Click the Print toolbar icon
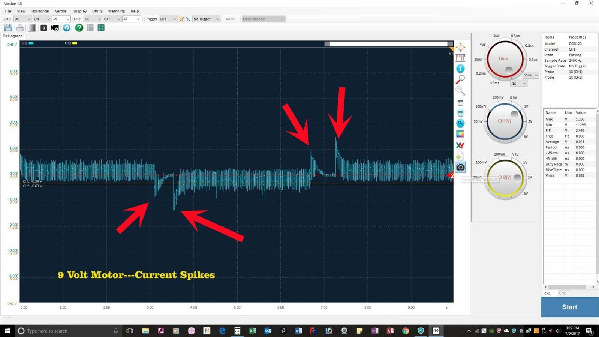599x337 pixels. pos(20,28)
